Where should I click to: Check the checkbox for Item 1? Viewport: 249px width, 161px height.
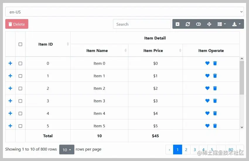20,76
